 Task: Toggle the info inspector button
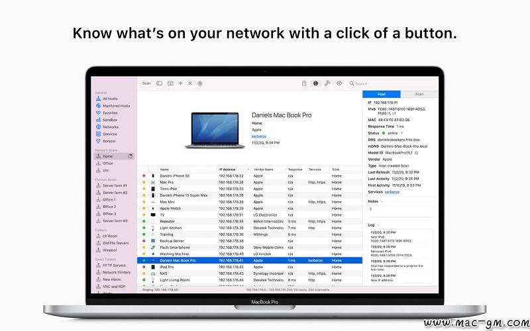point(315,83)
